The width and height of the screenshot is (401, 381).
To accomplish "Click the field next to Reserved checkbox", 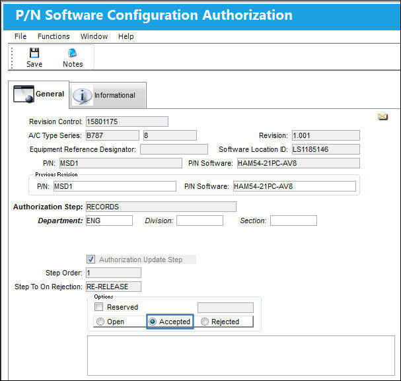I will tap(225, 308).
